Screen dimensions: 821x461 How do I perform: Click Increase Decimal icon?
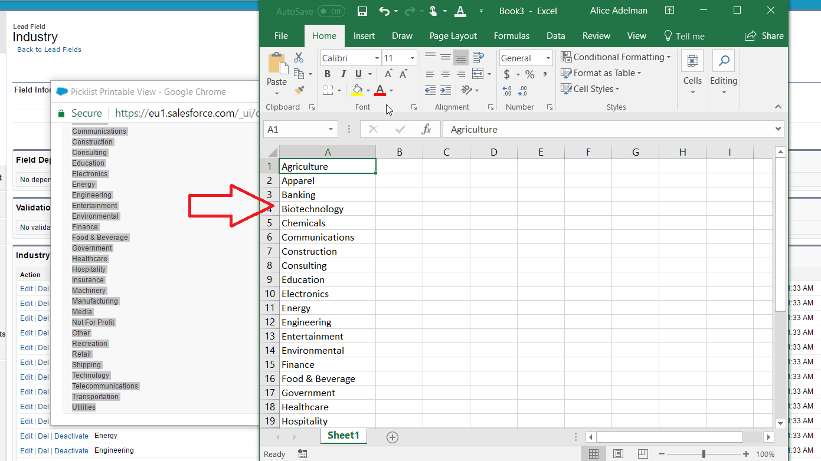[507, 91]
